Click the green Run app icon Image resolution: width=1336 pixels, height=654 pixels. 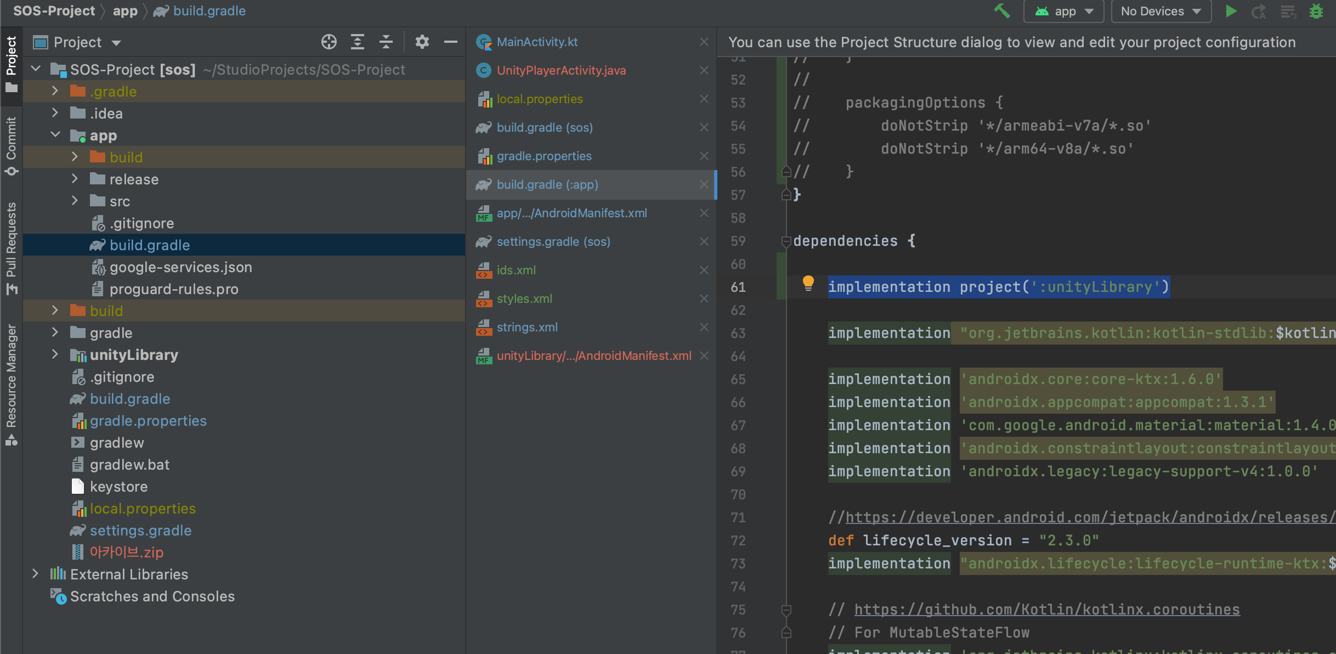point(1231,11)
